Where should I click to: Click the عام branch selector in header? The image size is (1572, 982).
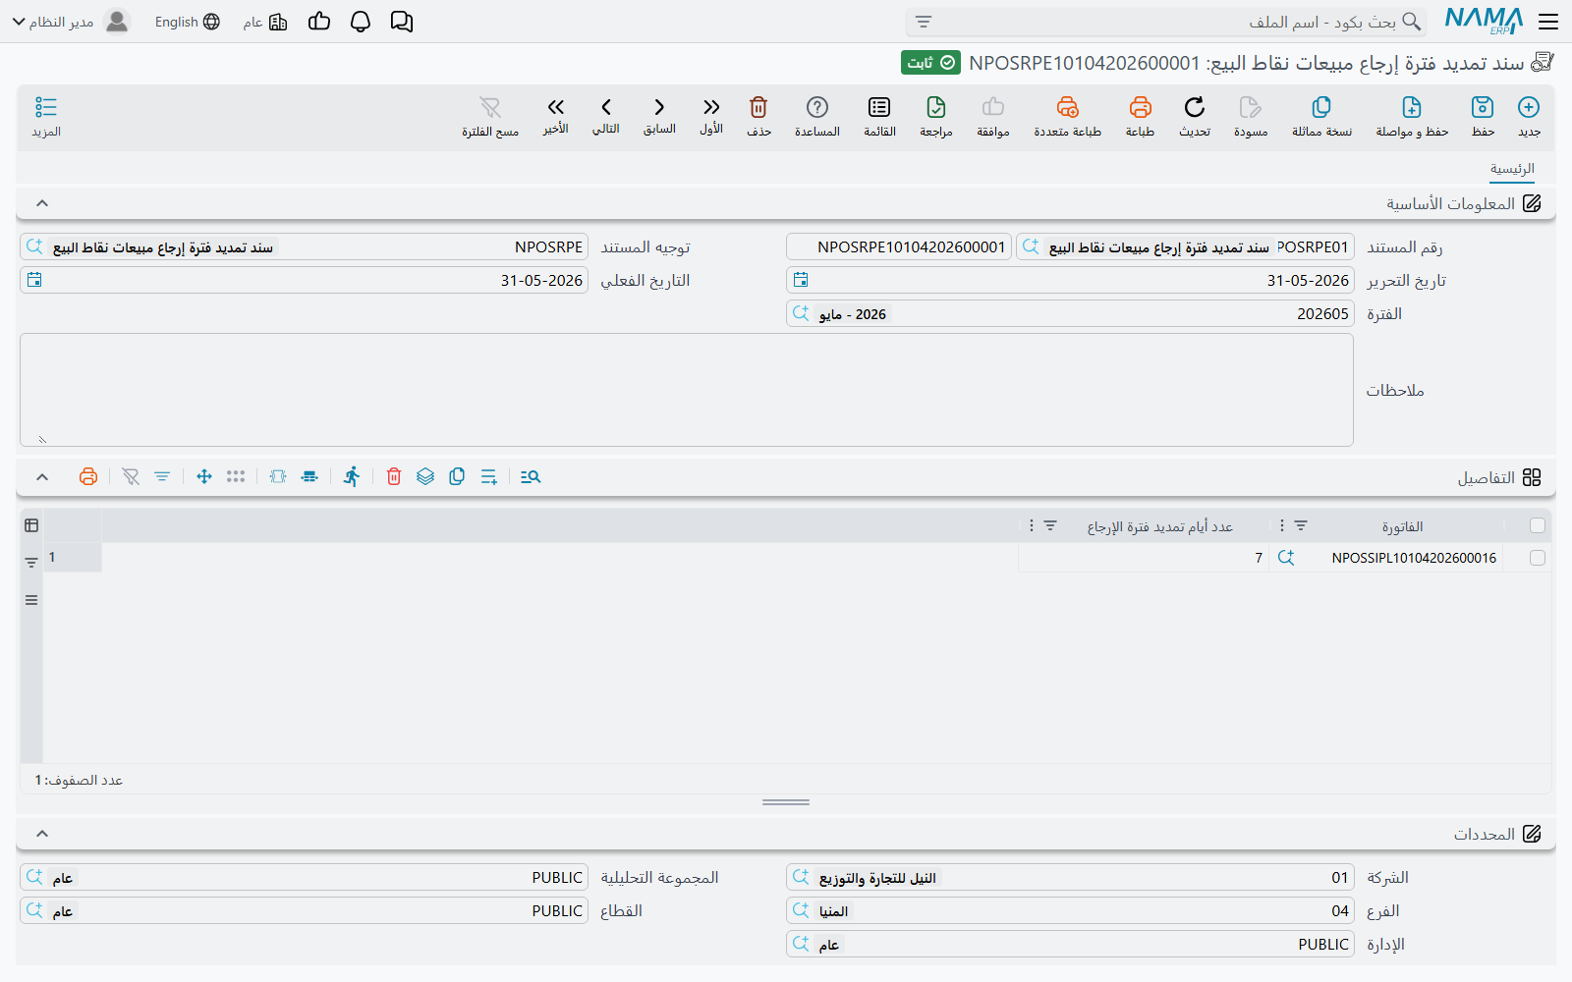[x=265, y=22]
